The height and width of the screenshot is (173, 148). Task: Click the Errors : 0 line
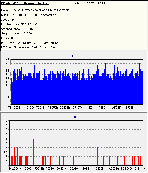[x=7, y=38]
